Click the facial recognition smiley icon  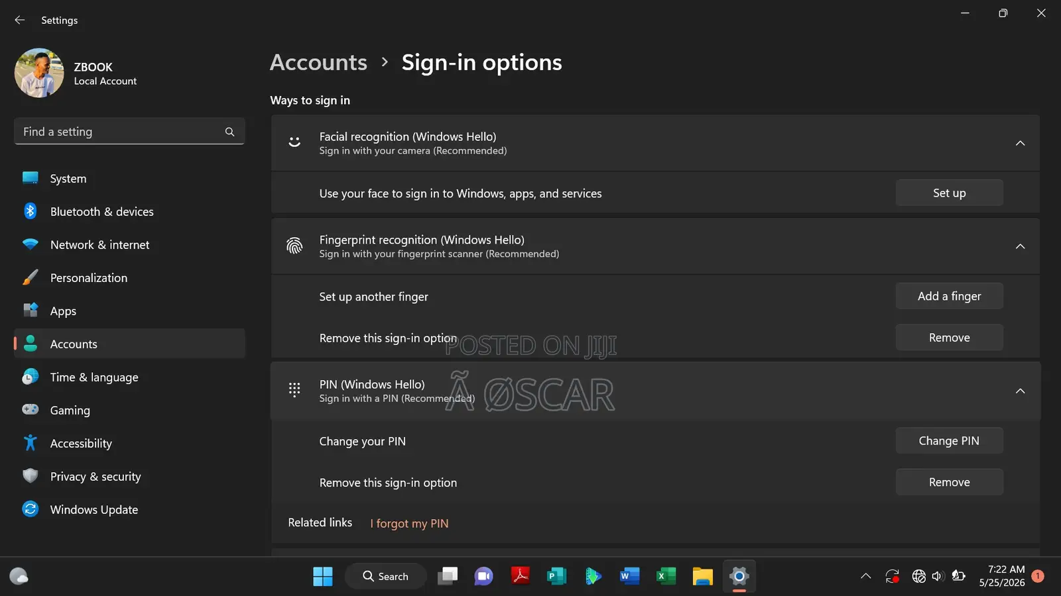pos(294,142)
